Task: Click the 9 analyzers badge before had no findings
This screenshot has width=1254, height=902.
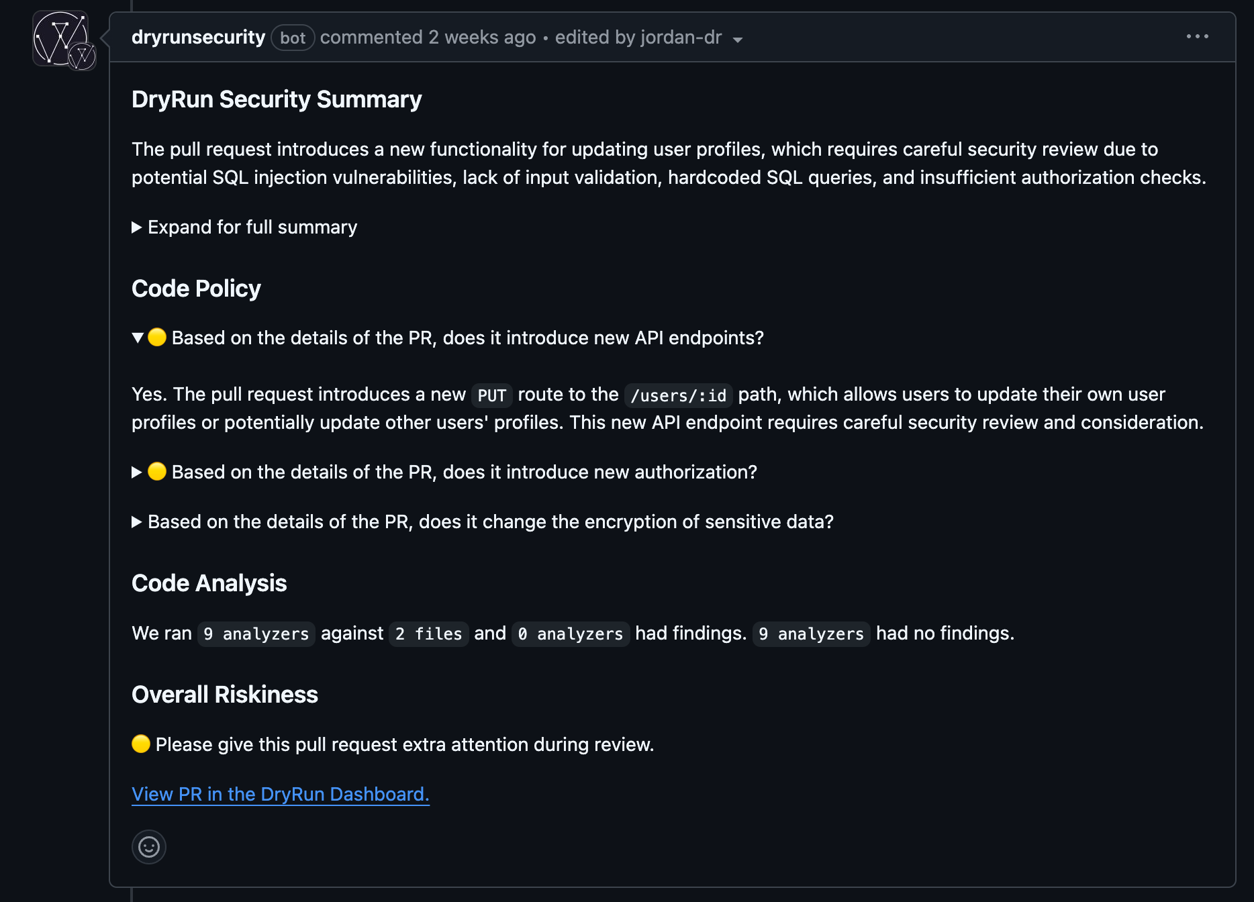Action: click(812, 634)
